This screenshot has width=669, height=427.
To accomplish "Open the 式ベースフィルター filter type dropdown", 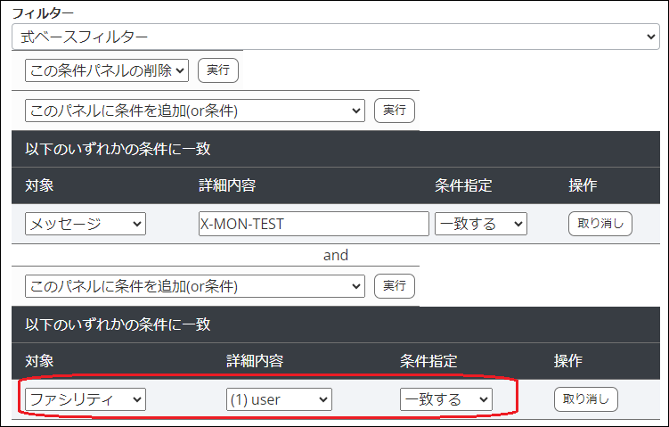I will coord(334,37).
